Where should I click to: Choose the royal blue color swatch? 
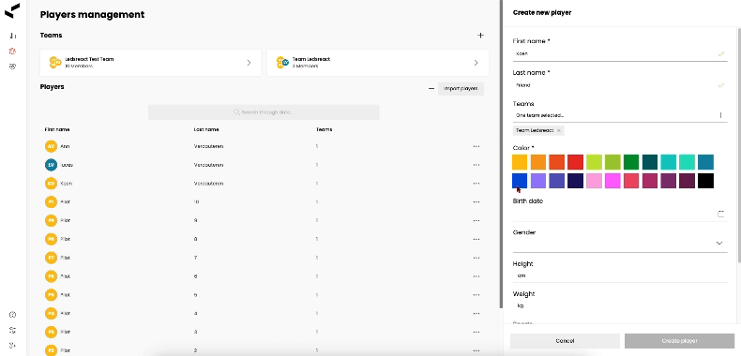click(520, 181)
